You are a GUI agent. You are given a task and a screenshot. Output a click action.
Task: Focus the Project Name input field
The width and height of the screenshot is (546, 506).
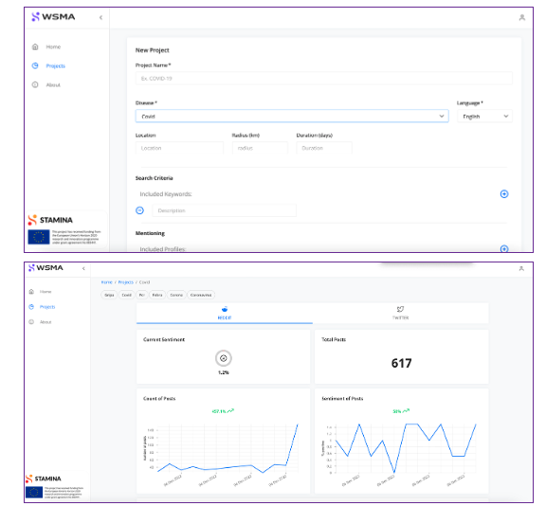tap(323, 79)
